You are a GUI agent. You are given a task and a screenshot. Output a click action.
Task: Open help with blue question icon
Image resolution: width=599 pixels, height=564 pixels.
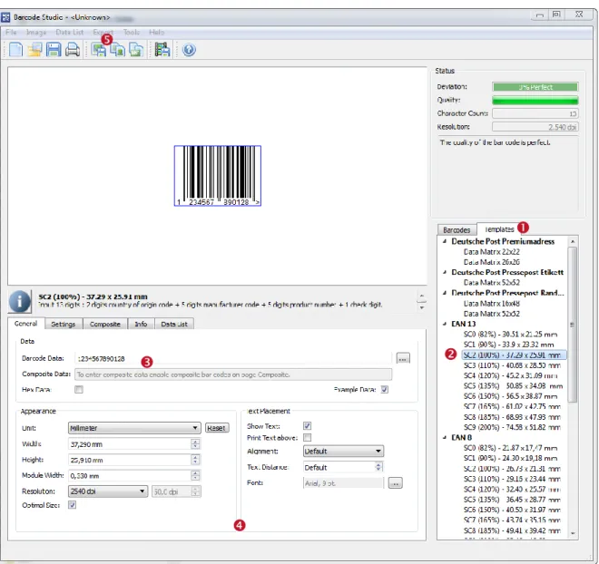pos(189,50)
